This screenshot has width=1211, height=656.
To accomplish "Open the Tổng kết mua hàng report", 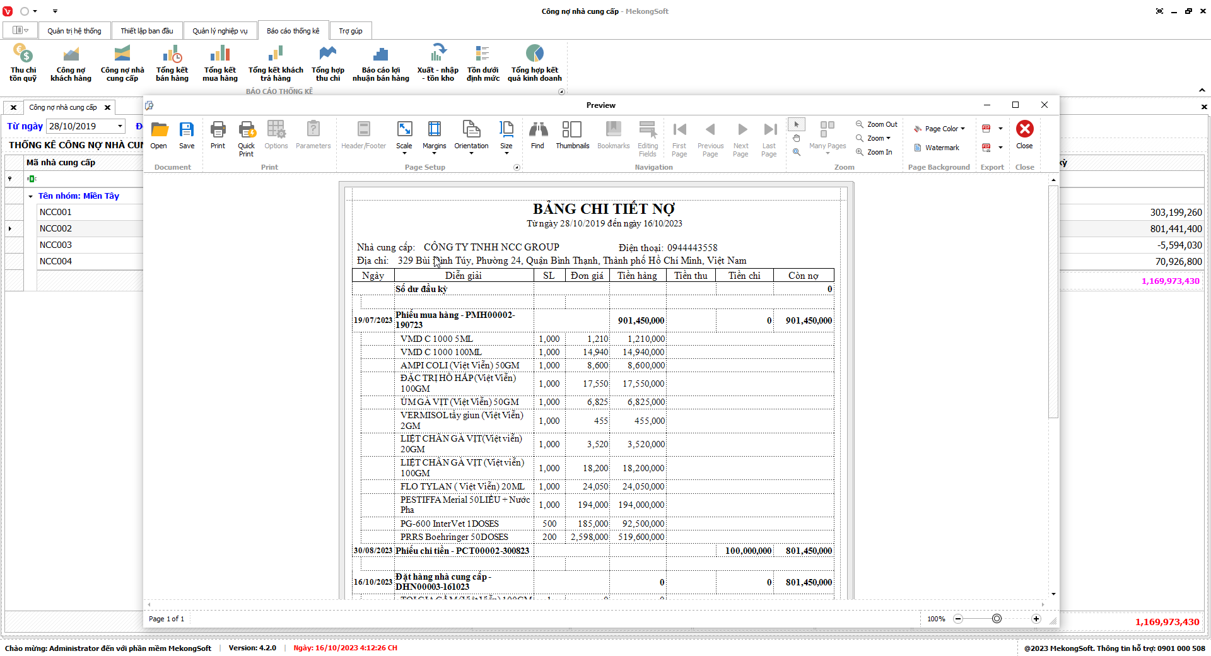I will [x=219, y=64].
